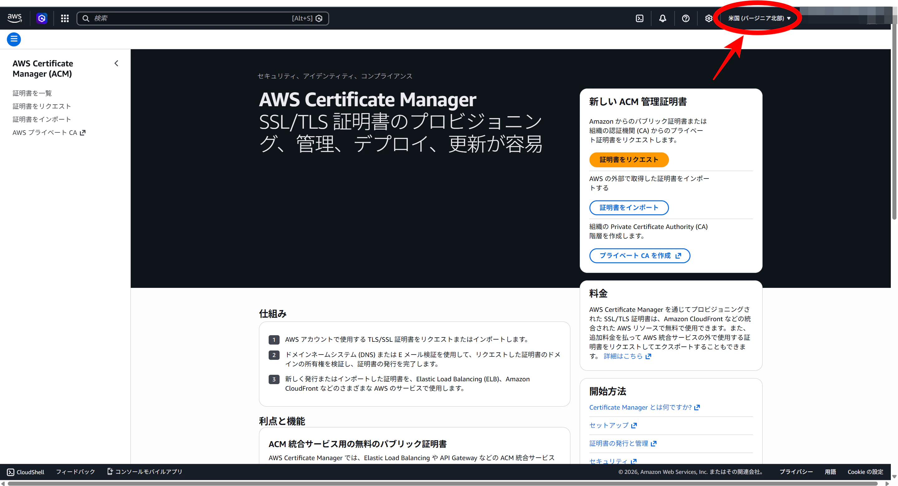This screenshot has height=486, width=898.
Task: Open コンソールモバイルアプリ footer link
Action: click(x=144, y=472)
